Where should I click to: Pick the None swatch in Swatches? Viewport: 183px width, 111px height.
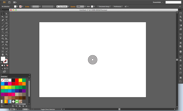(3, 80)
